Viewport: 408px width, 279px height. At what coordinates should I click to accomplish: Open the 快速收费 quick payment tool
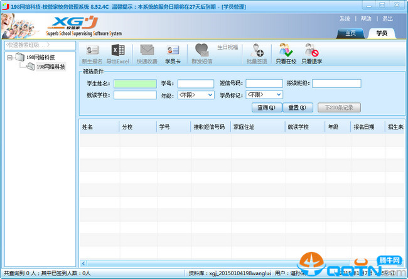click(147, 54)
